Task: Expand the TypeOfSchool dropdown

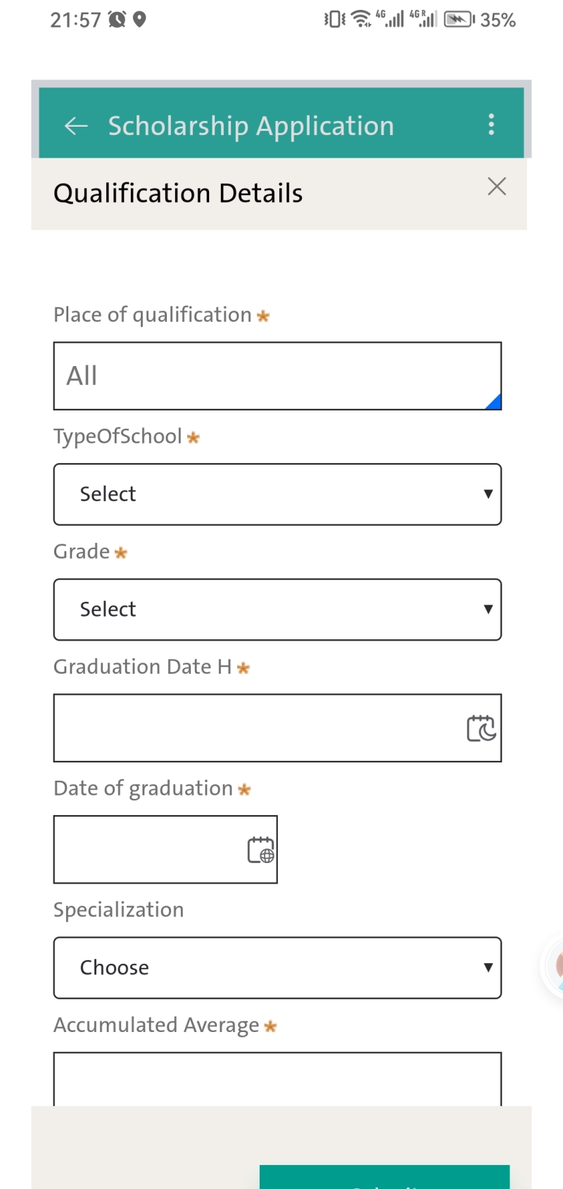Action: tap(277, 494)
